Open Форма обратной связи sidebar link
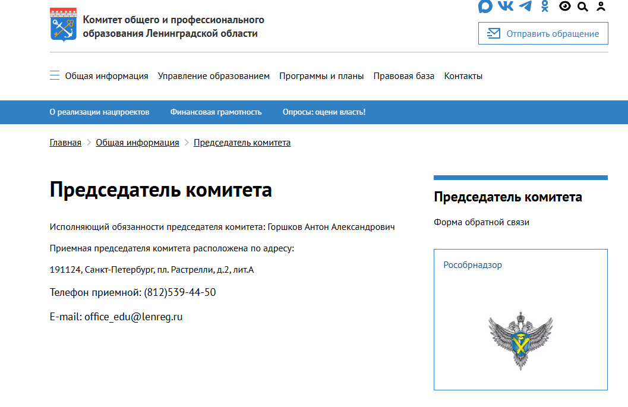628x407 pixels. 481,222
